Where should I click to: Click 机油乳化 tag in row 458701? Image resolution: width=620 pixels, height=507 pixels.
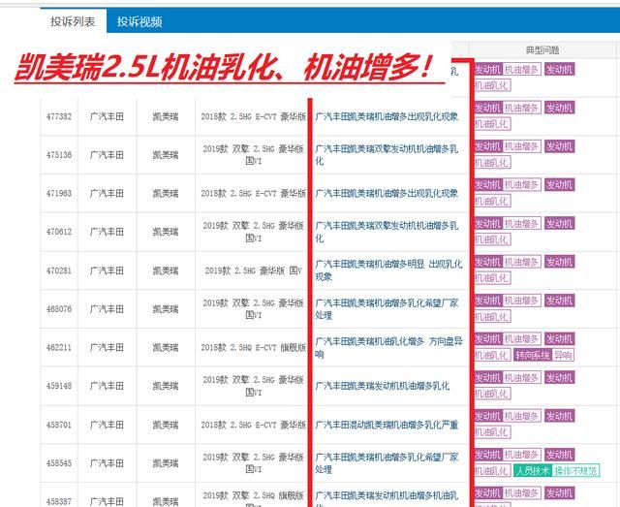[x=492, y=431]
